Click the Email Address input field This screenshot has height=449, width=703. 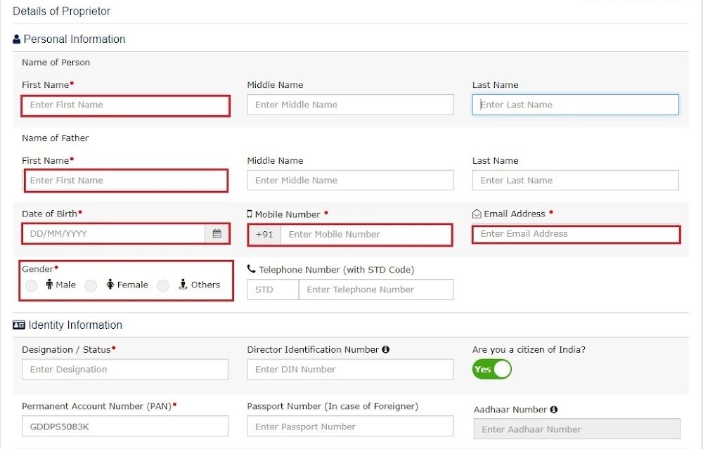tap(576, 235)
